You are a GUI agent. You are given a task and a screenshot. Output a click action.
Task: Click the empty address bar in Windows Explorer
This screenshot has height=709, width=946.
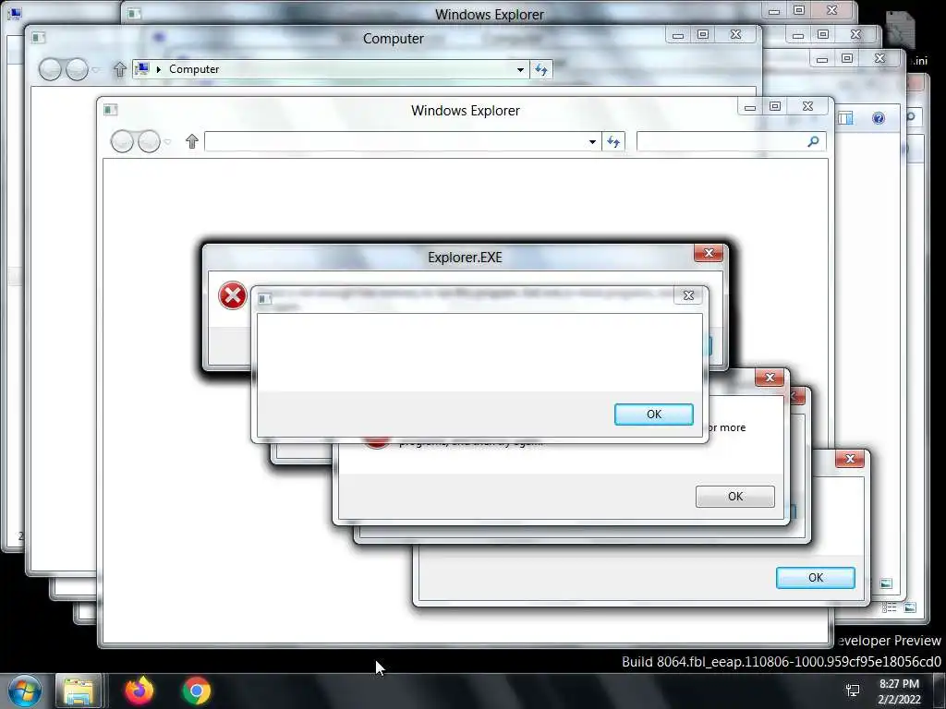(x=394, y=141)
